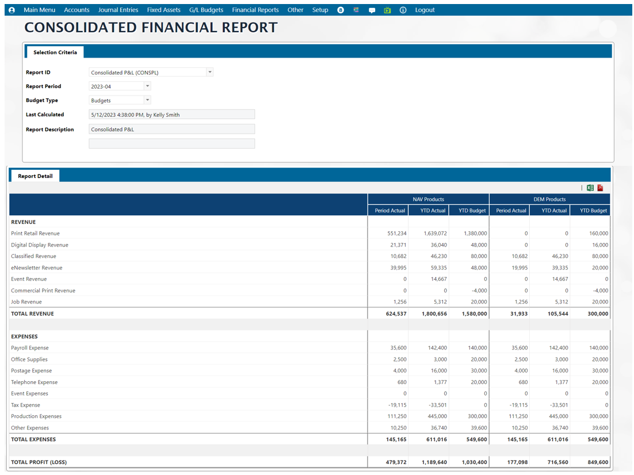
Task: Select the Selection Criteria tab
Action: (55, 52)
